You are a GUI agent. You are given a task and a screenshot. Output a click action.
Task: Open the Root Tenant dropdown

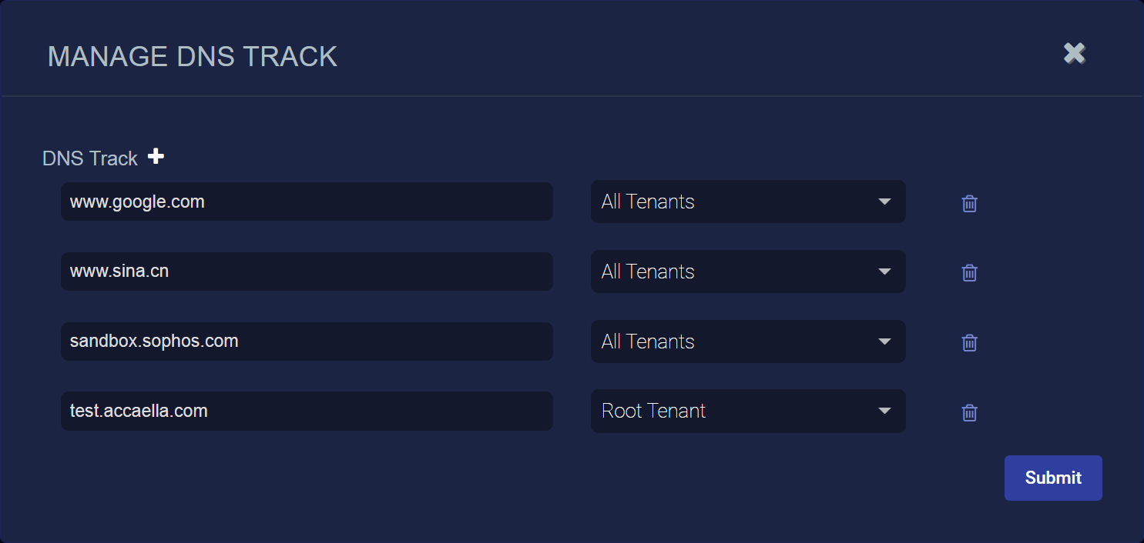point(748,411)
